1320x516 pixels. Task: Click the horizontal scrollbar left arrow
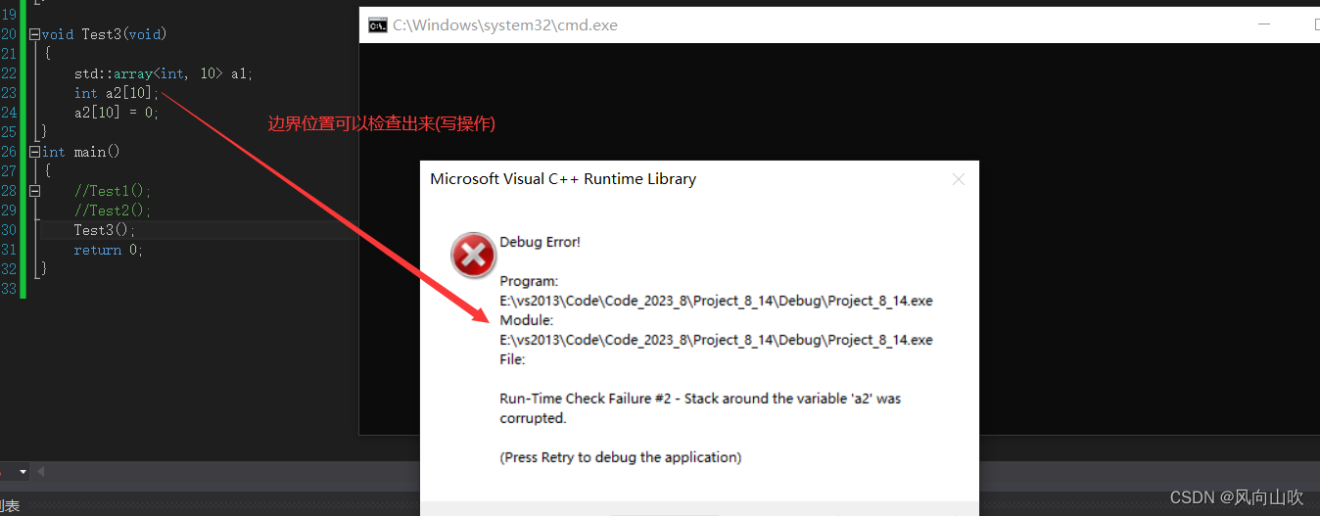40,472
